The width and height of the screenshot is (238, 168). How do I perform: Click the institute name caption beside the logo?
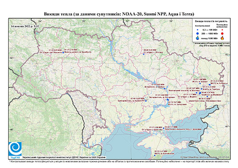coord(64,157)
